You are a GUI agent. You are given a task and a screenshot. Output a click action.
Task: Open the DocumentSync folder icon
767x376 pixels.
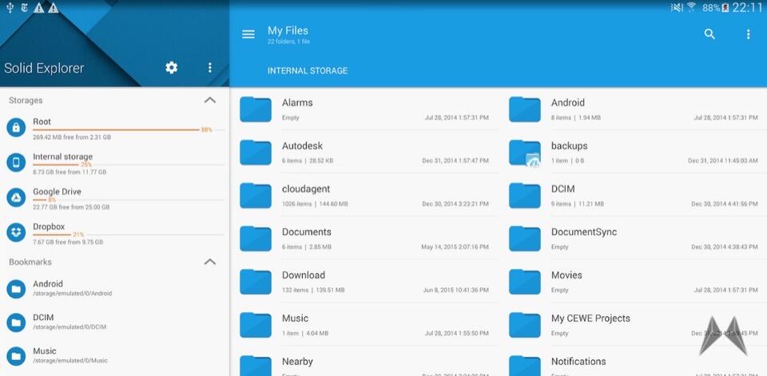[x=524, y=239]
